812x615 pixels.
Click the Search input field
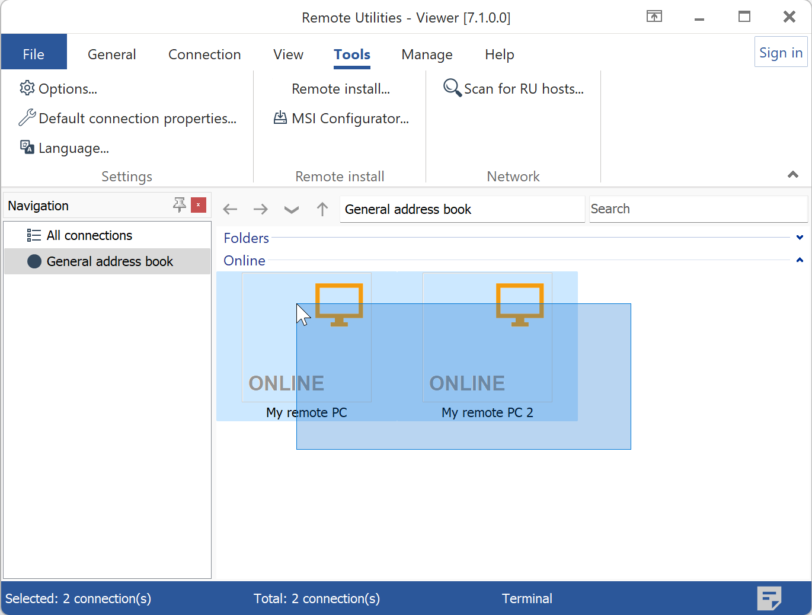pos(698,209)
